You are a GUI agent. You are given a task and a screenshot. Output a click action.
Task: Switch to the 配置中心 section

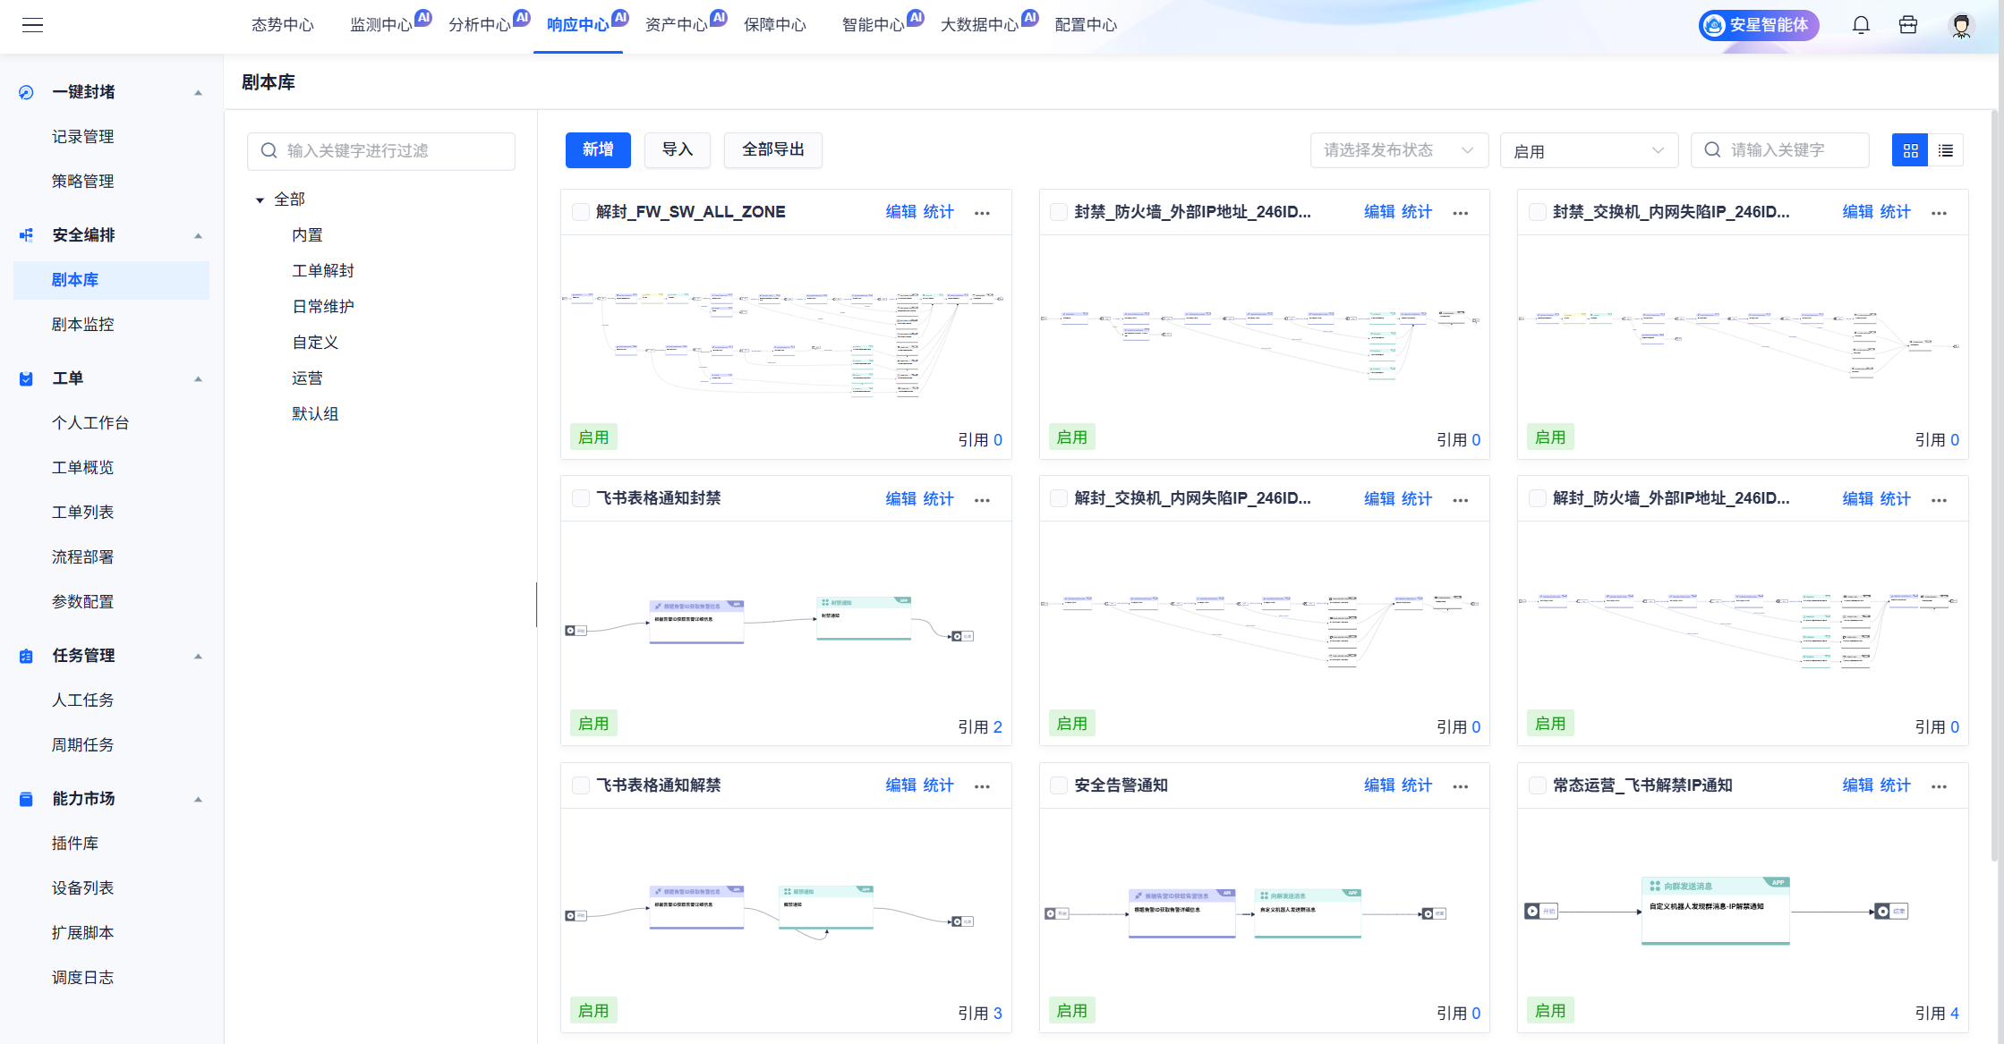click(x=1085, y=25)
